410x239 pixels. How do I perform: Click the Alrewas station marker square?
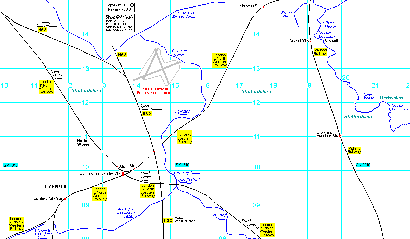(263, 7)
